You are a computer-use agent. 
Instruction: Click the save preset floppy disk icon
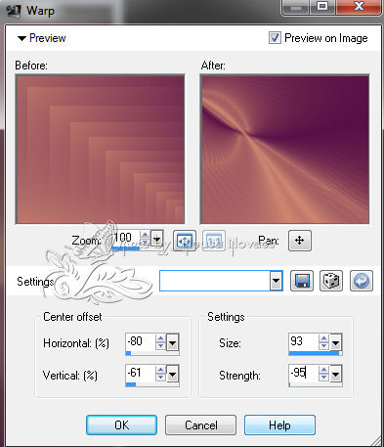pyautogui.click(x=302, y=281)
